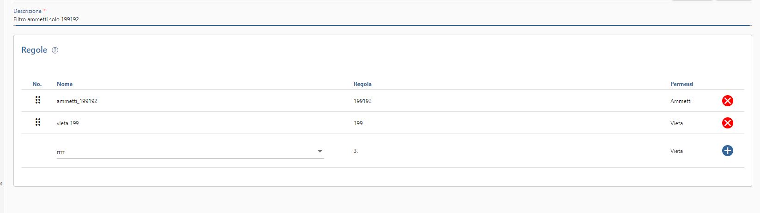The height and width of the screenshot is (213, 760).
Task: Click the 199192 rule value
Action: click(x=362, y=101)
